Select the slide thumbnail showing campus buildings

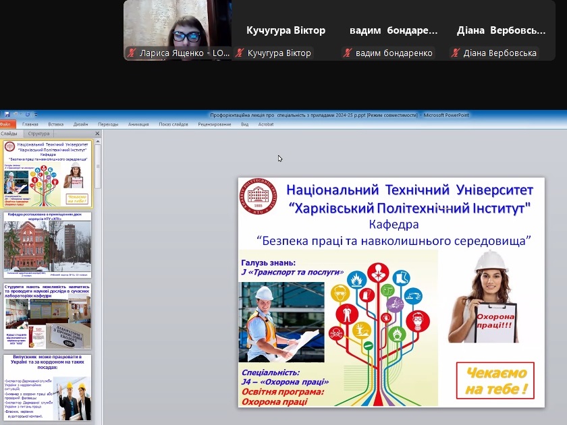tap(47, 245)
